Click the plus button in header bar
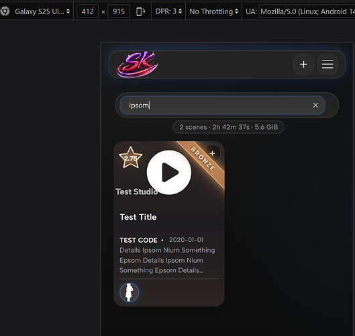This screenshot has height=336, width=355. [x=303, y=65]
